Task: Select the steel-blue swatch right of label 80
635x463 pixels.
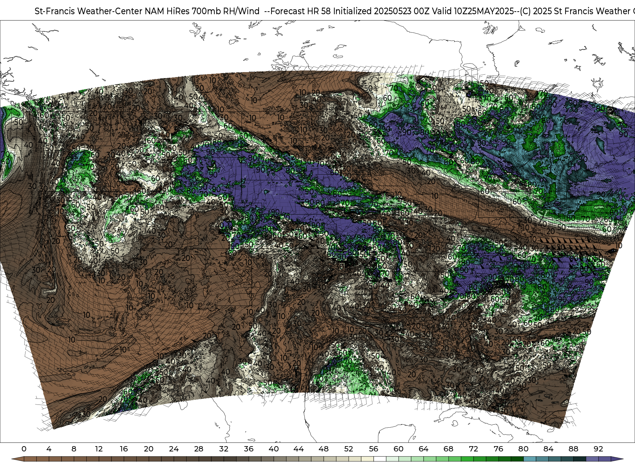Action: tap(529, 459)
